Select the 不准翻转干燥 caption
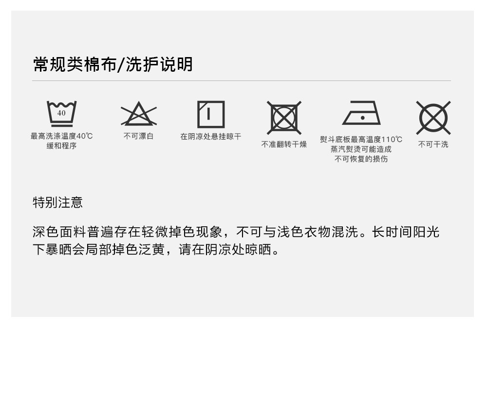 284,144
